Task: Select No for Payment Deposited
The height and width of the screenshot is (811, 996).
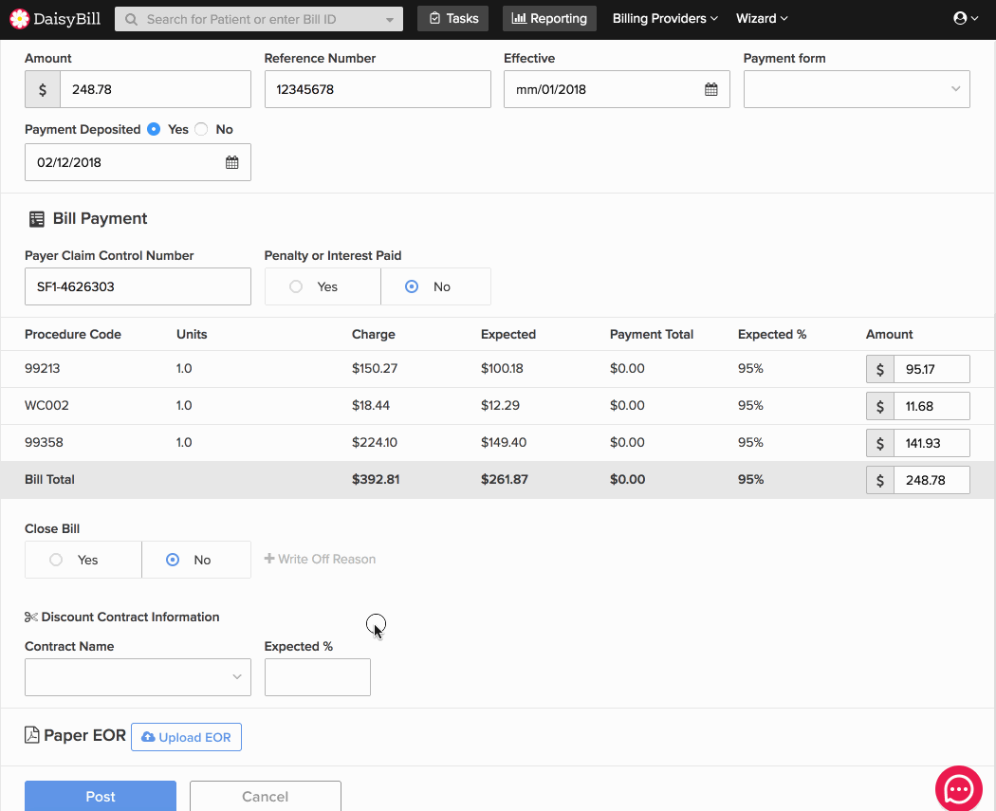Action: [201, 130]
